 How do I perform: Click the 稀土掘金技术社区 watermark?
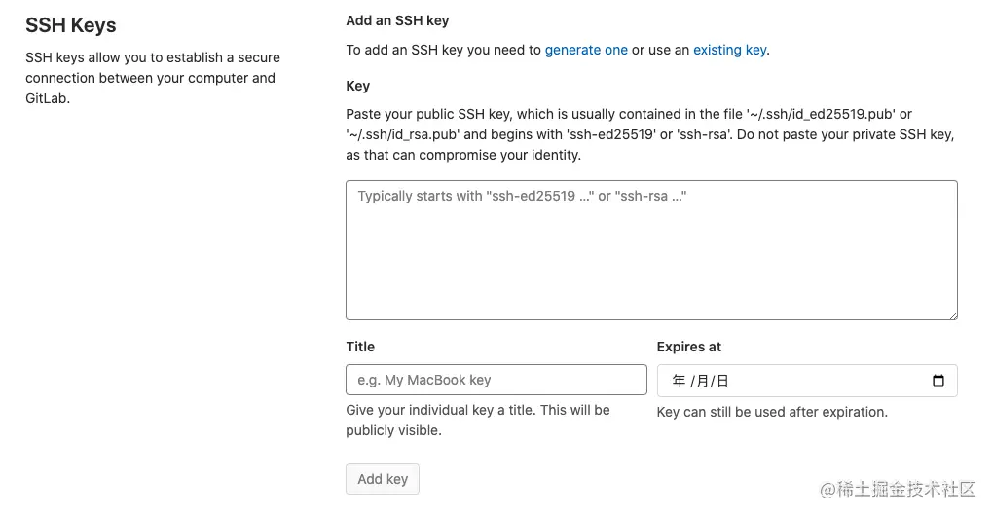pos(899,489)
